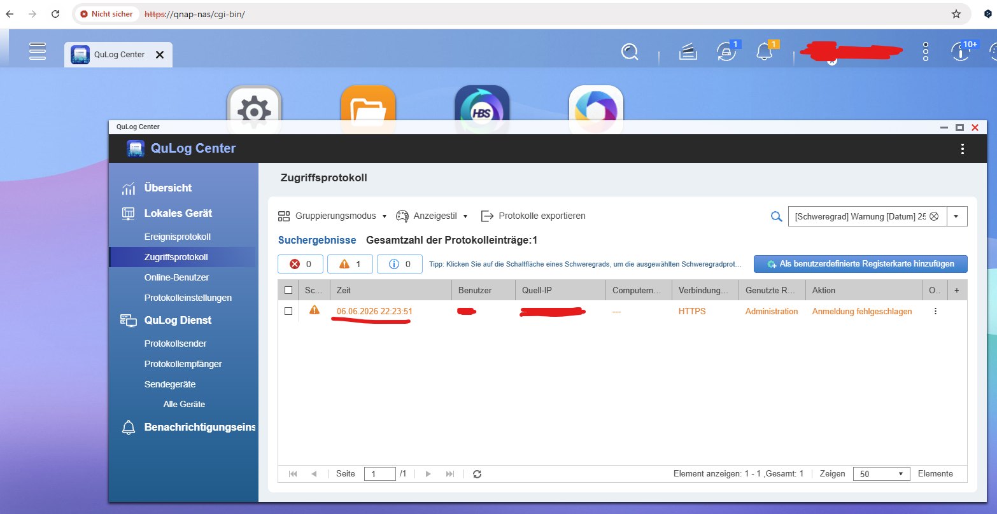This screenshot has height=514, width=997.
Task: Go to the next page of logs
Action: pyautogui.click(x=428, y=474)
